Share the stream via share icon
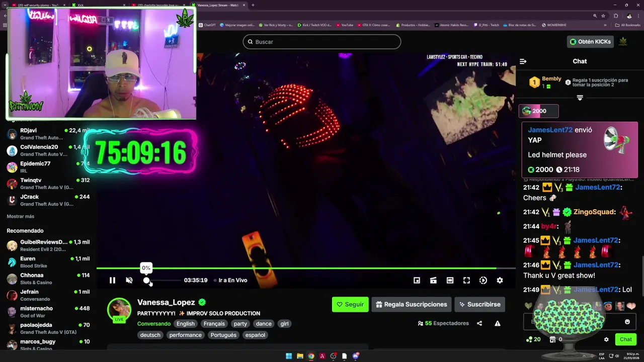Screen dimensions: 644x362 pyautogui.click(x=479, y=324)
